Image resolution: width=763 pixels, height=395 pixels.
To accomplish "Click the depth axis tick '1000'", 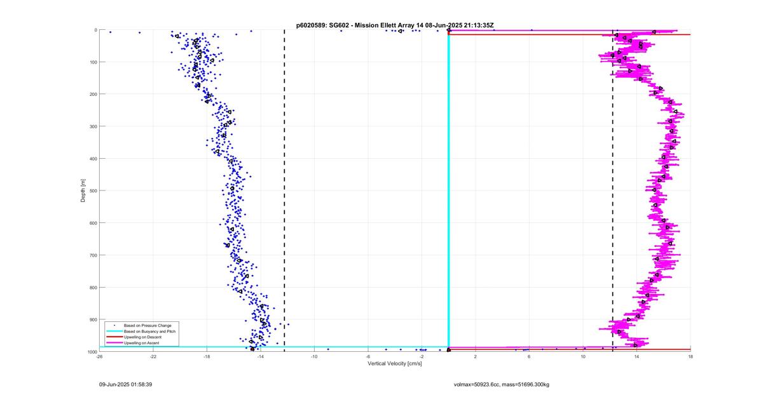I will (91, 351).
